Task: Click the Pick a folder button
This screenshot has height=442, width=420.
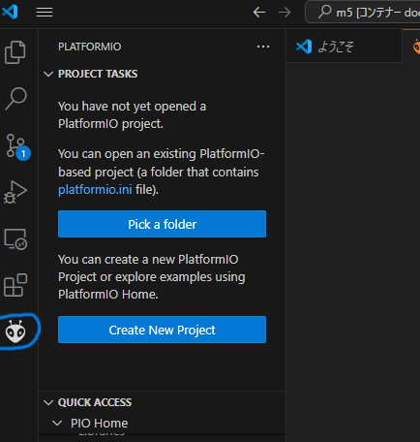Action: click(162, 224)
